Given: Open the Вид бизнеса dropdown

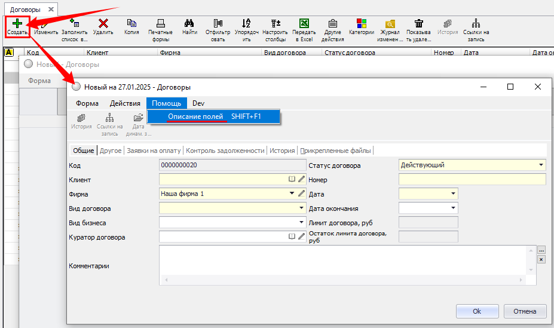Looking at the screenshot, I should [x=301, y=223].
